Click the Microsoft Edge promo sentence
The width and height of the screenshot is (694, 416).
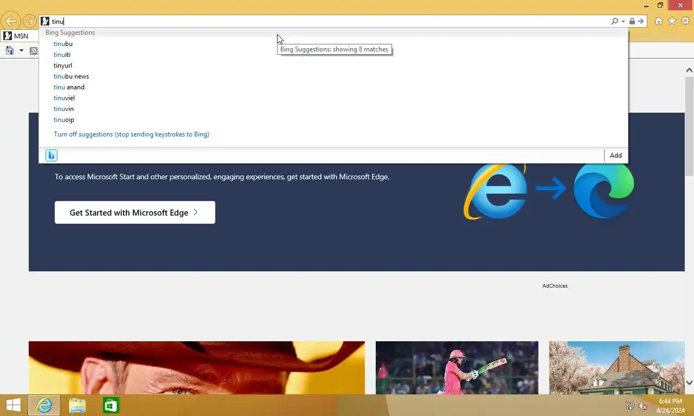(222, 177)
